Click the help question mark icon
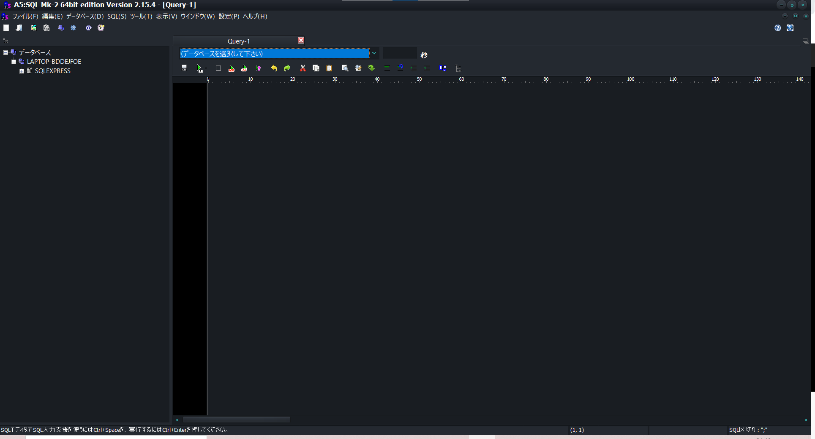This screenshot has height=439, width=815. 778,28
